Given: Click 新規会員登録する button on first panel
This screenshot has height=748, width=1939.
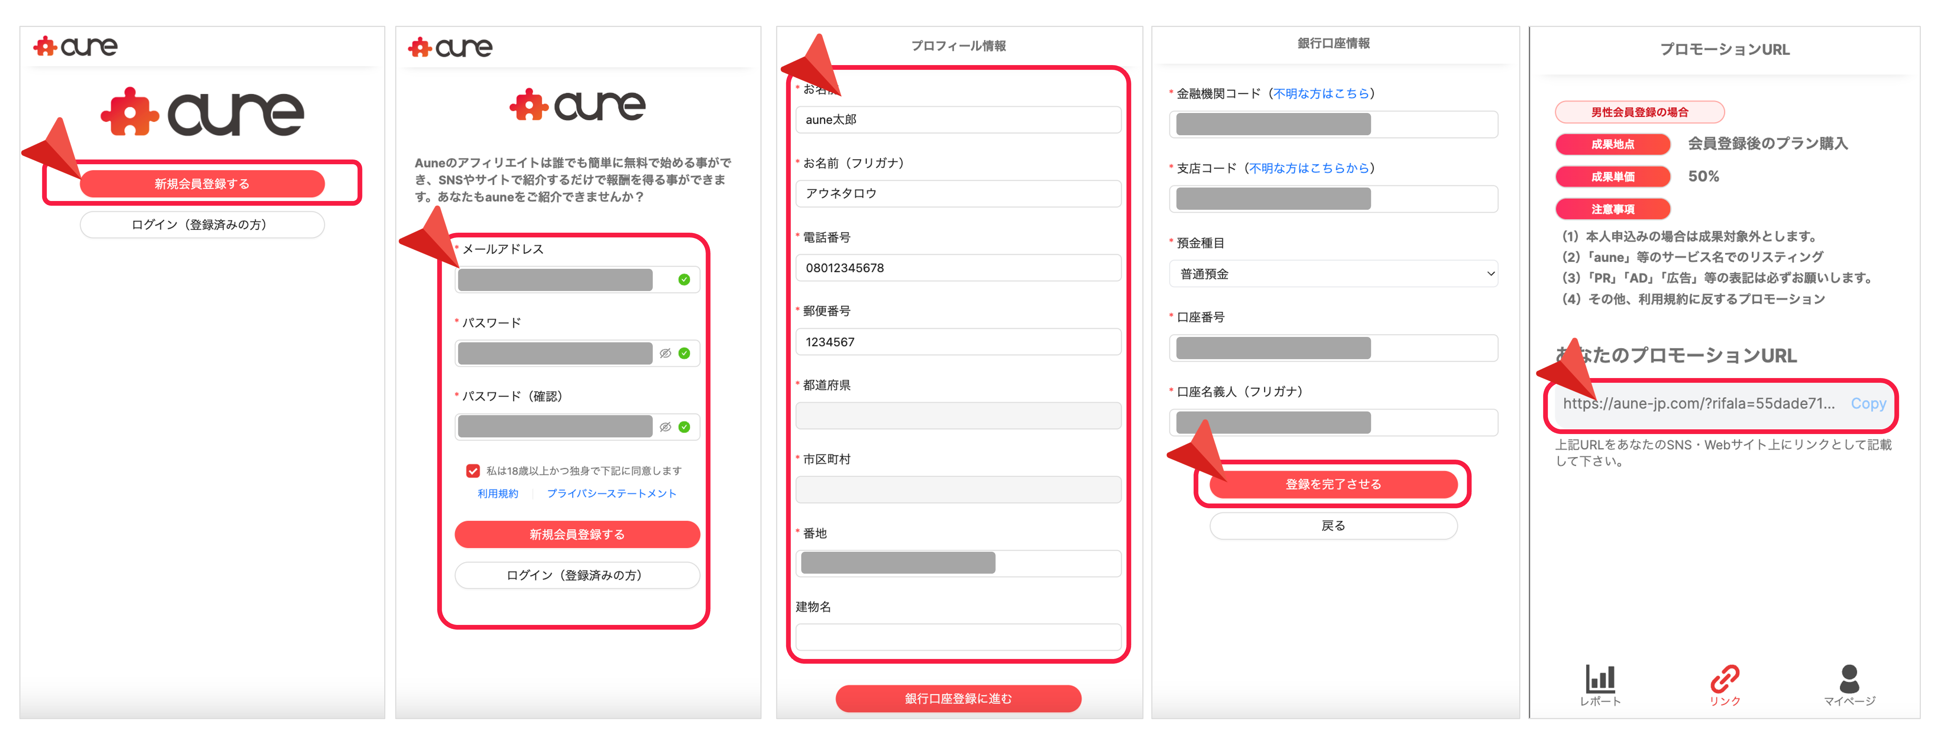Looking at the screenshot, I should click(x=202, y=183).
